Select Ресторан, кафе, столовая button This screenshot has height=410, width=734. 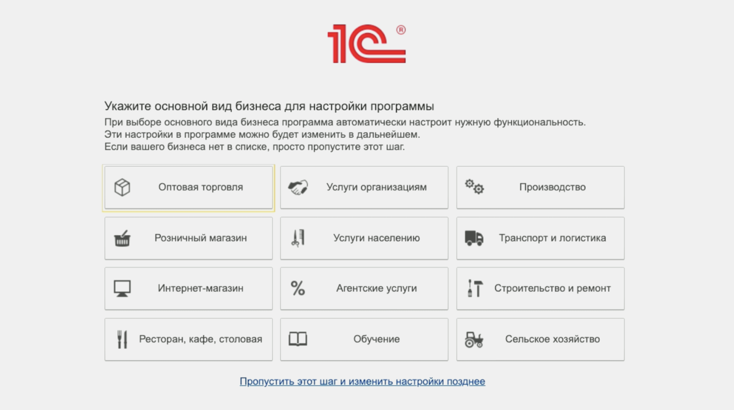(189, 339)
